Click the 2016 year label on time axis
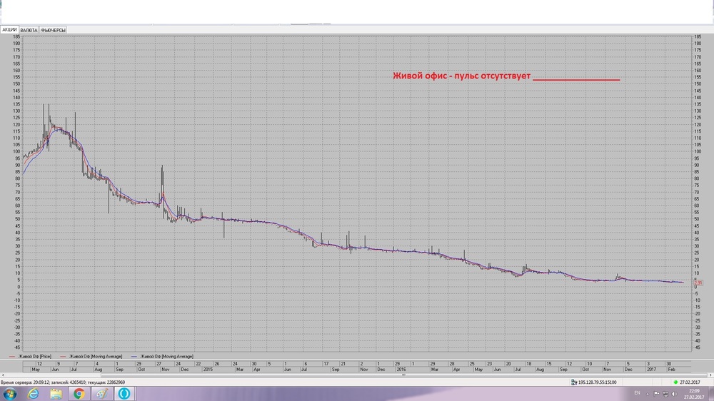The image size is (714, 401). (401, 369)
